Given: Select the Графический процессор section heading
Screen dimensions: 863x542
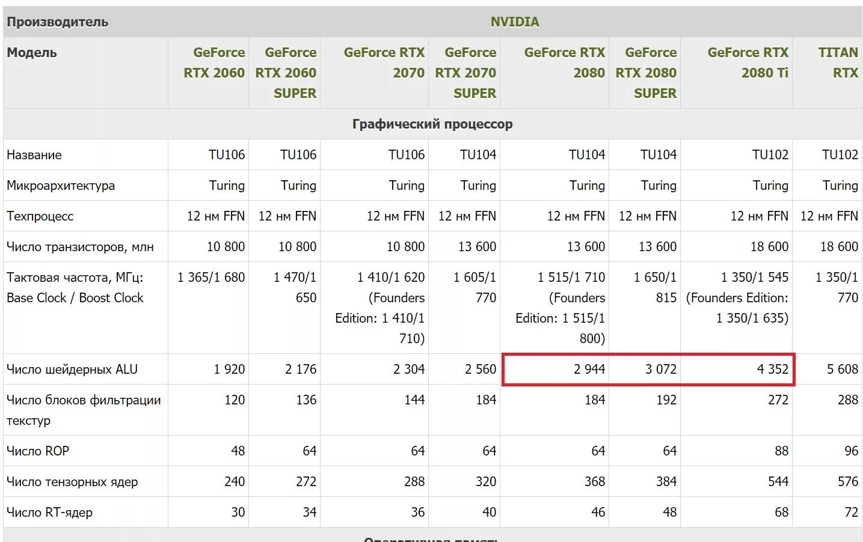Looking at the screenshot, I should click(432, 124).
